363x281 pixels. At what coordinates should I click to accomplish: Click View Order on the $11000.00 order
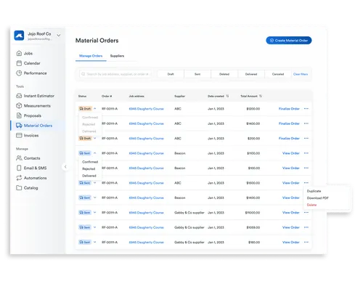coord(291,213)
